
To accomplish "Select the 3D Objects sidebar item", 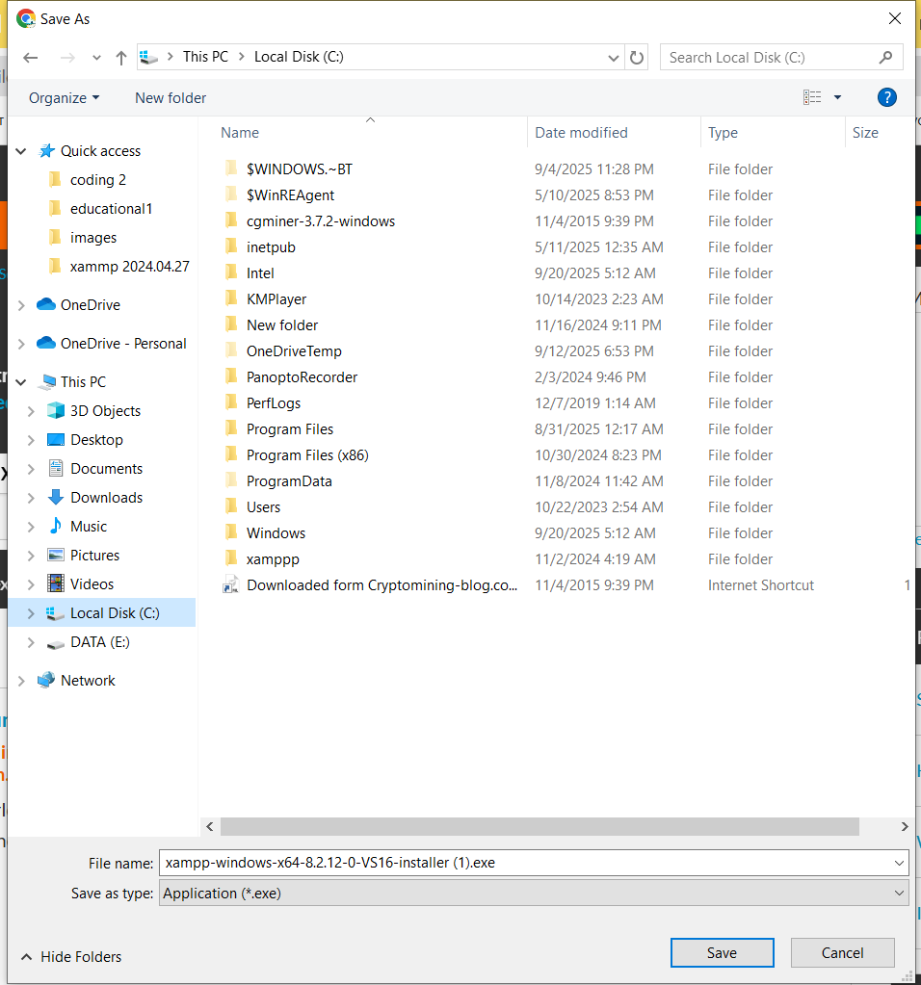I will [105, 411].
